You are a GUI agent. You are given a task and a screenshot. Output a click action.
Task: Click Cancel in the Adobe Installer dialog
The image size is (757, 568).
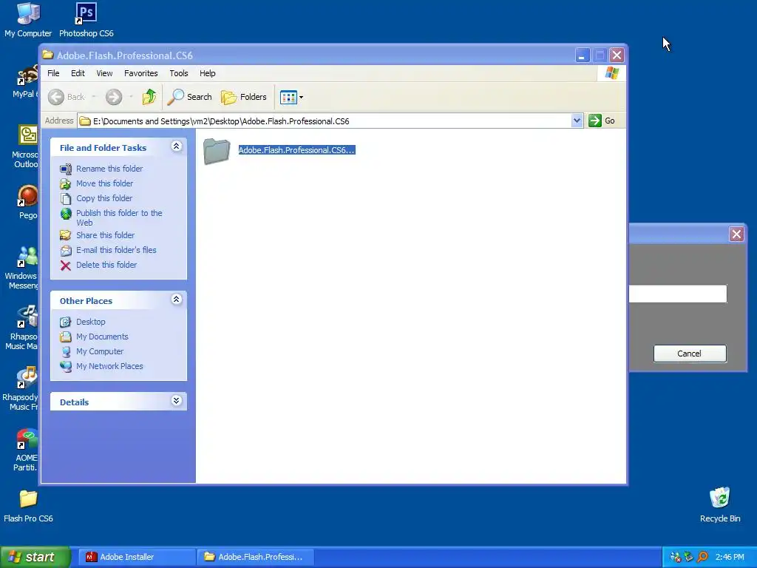click(690, 354)
